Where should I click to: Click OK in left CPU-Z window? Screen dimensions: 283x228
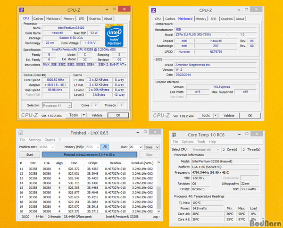(118, 115)
